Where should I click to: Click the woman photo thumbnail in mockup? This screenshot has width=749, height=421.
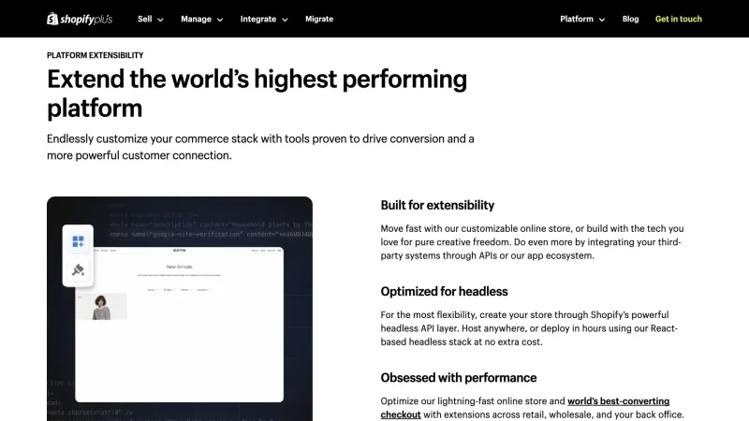pyautogui.click(x=102, y=307)
